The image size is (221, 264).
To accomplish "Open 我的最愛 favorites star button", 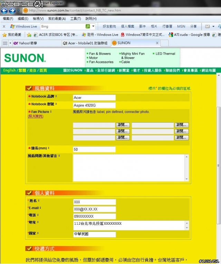I will tap(12, 35).
